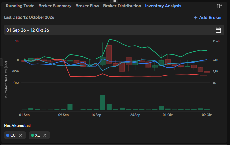The width and height of the screenshot is (230, 145).
Task: Click the 01 Sep axis label
Action: coord(24,115)
